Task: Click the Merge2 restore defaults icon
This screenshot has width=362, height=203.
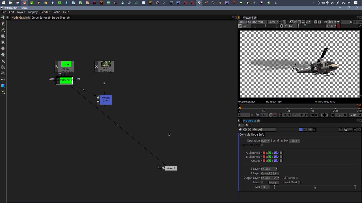Action: [314, 129]
